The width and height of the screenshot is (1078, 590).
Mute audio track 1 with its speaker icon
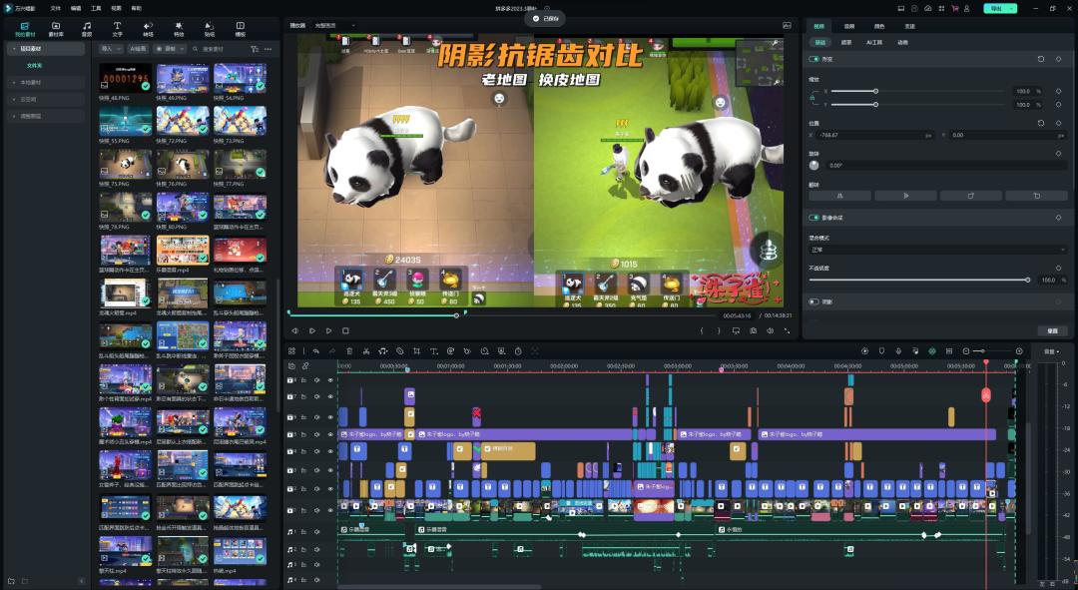click(x=317, y=531)
